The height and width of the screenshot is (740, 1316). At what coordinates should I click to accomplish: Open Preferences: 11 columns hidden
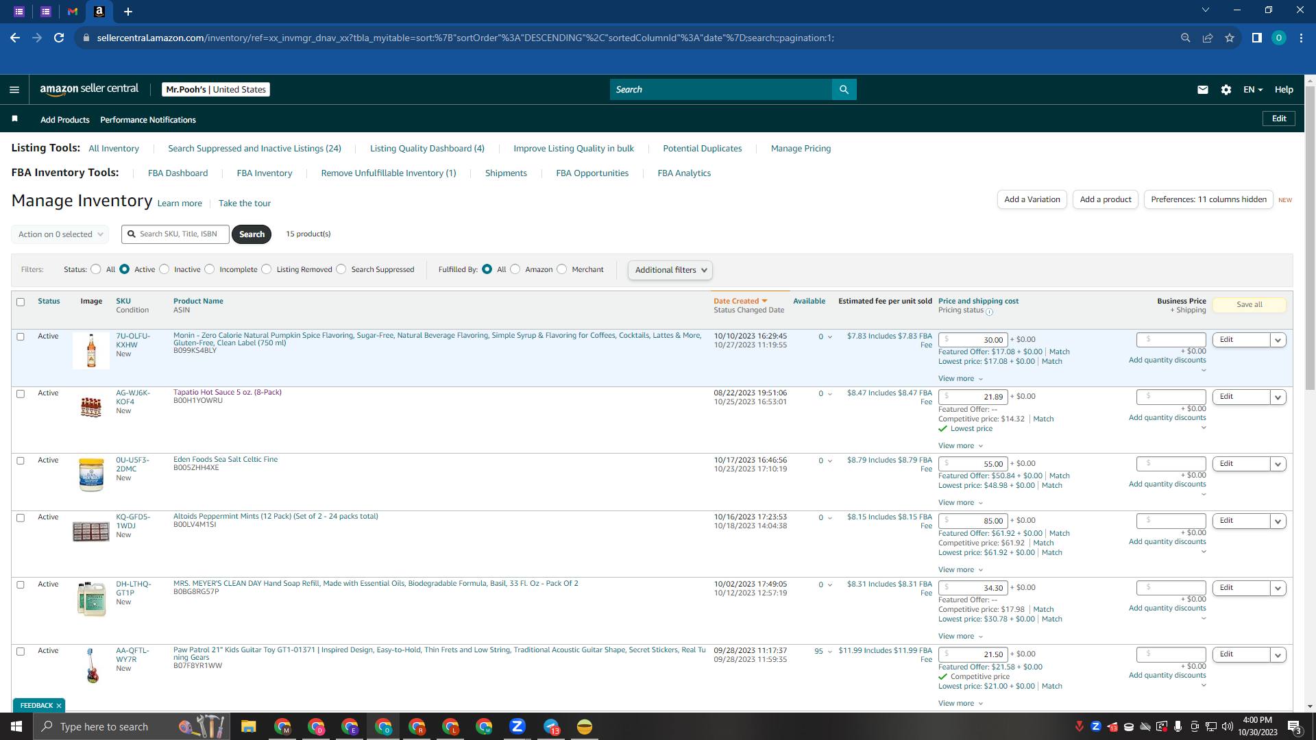[x=1208, y=199]
